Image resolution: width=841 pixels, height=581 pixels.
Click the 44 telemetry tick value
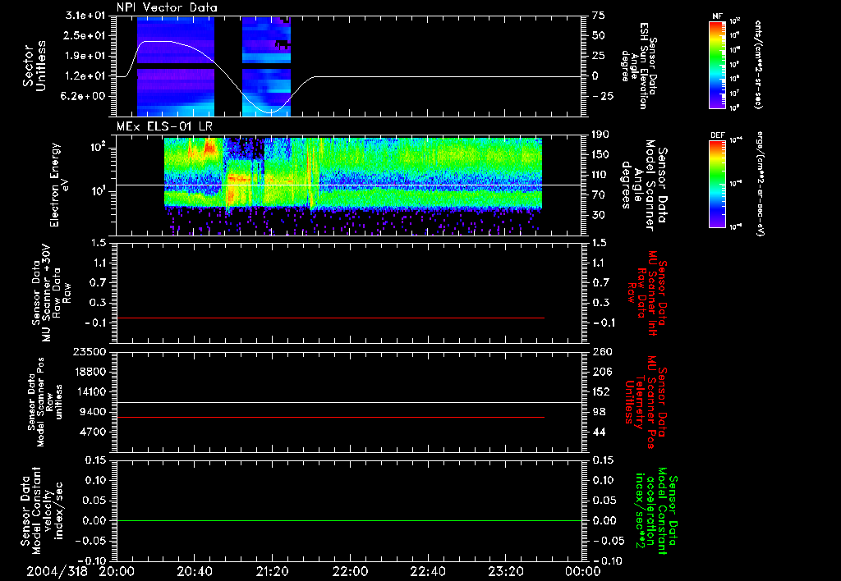pos(599,432)
